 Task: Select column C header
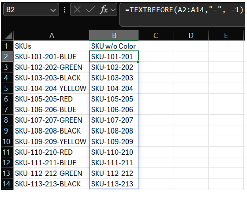[x=155, y=36]
